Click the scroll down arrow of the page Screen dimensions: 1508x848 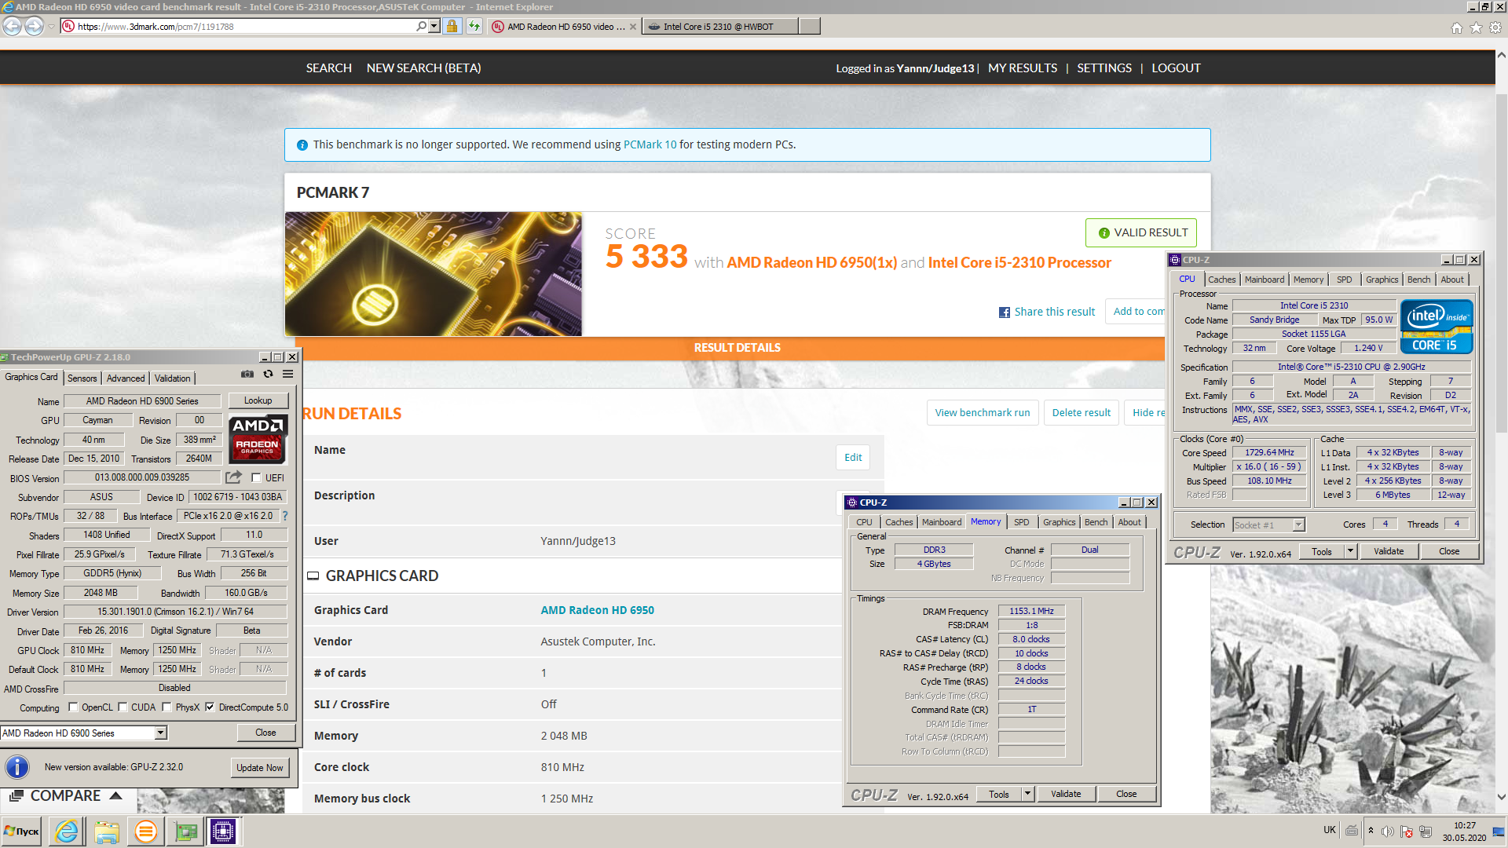coord(1501,797)
